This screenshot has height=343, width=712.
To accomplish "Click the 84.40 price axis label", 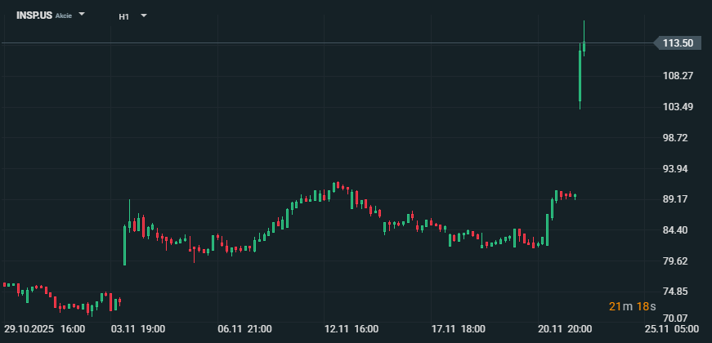I will click(x=678, y=230).
